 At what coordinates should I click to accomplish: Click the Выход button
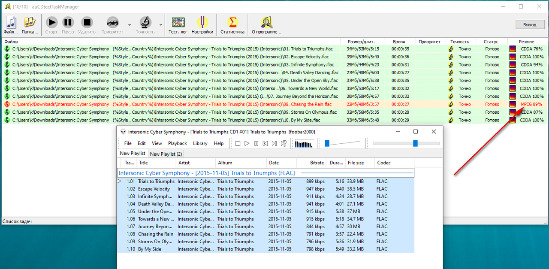click(530, 24)
